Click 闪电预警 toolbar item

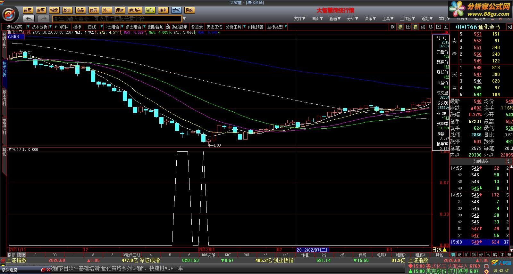[256, 27]
